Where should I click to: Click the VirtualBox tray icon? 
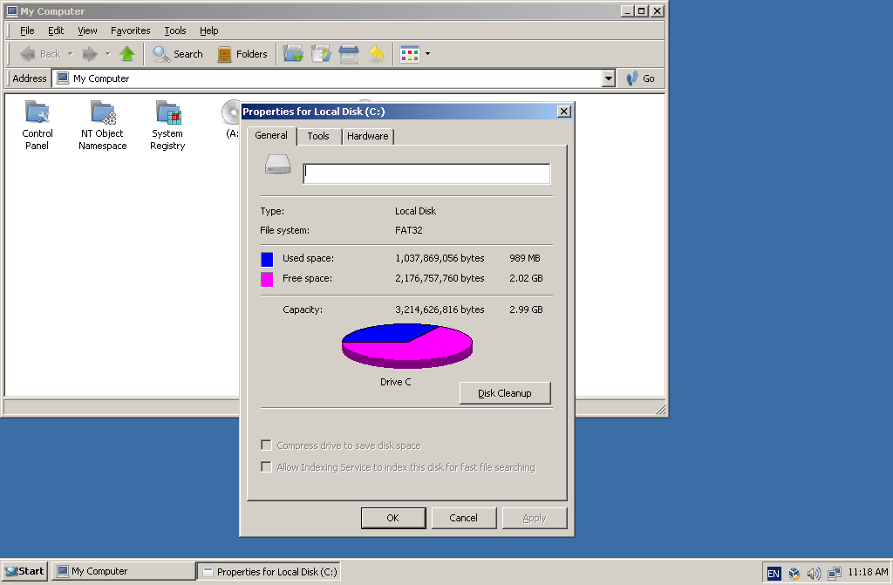click(x=794, y=573)
